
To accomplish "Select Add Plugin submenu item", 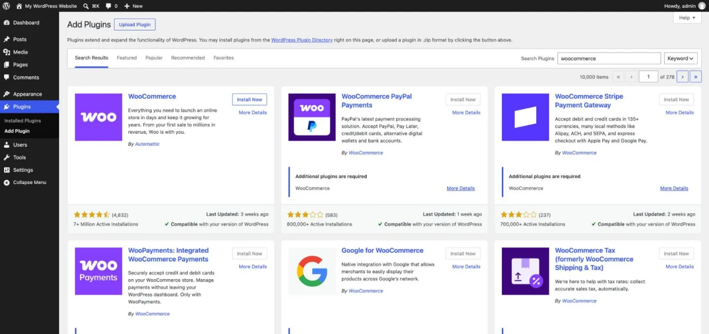I will [17, 131].
